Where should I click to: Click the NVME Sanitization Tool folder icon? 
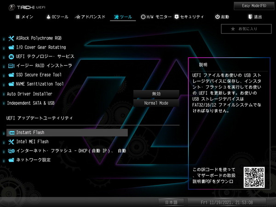[11, 84]
